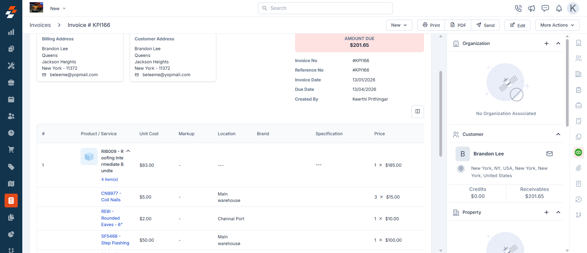The width and height of the screenshot is (587, 253).
Task: Open the CN8977 - Coil Nails link
Action: [x=111, y=197]
